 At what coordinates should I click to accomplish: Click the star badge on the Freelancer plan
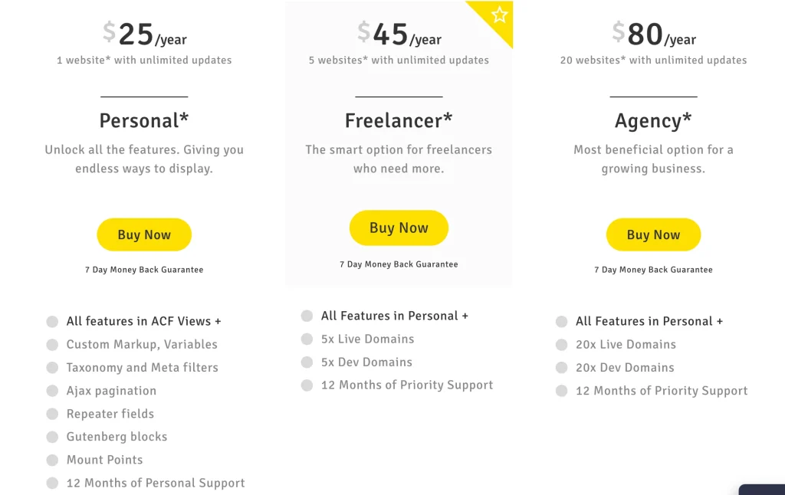pos(499,15)
